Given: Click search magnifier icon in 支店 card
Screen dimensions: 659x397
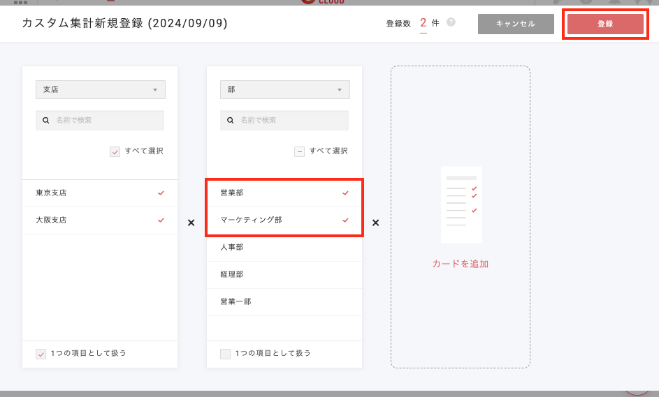Looking at the screenshot, I should tap(46, 120).
